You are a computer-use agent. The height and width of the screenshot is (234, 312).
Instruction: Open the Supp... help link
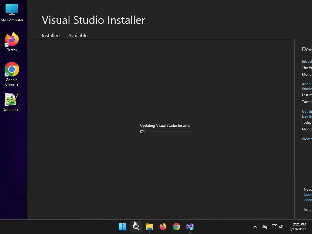pos(308,199)
